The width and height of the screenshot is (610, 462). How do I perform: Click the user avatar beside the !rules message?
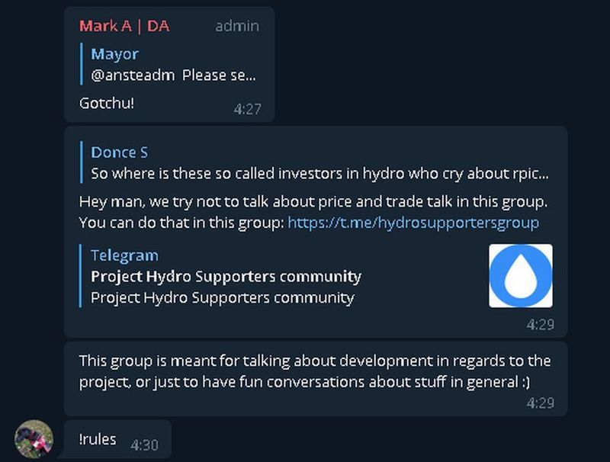pos(34,440)
